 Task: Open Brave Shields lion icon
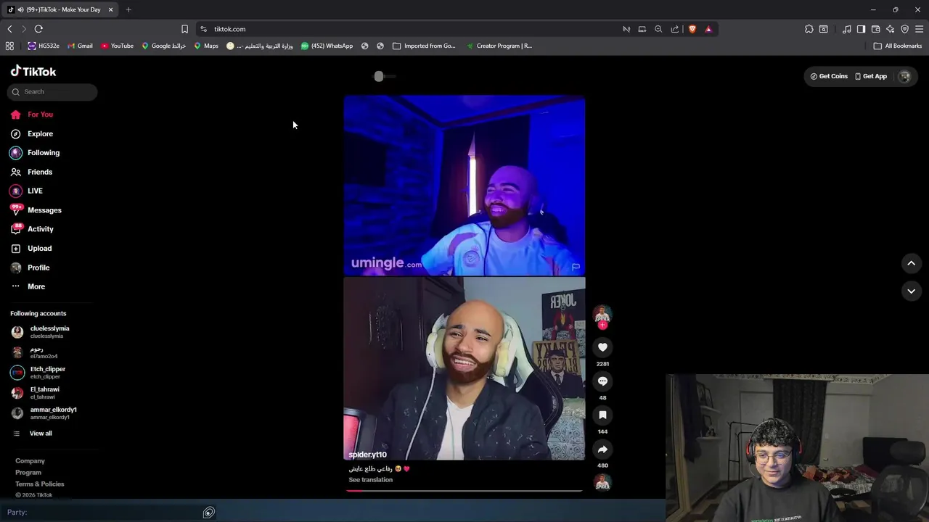(x=692, y=29)
